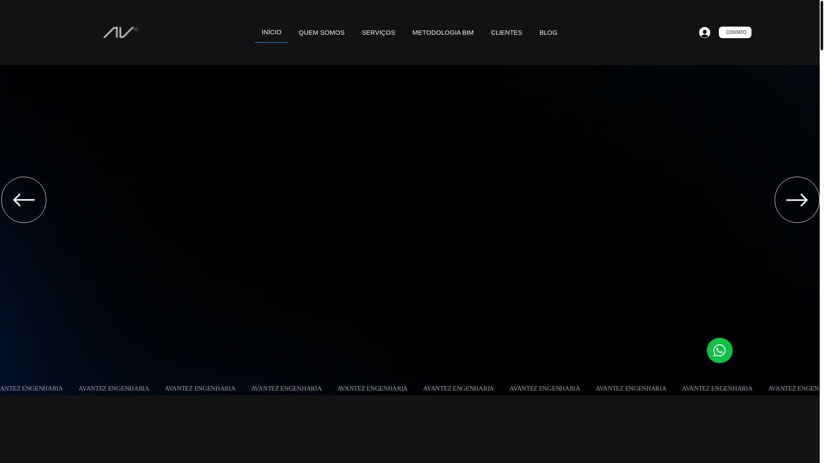
Task: Select the INÍCIO menu item
Action: pyautogui.click(x=272, y=32)
